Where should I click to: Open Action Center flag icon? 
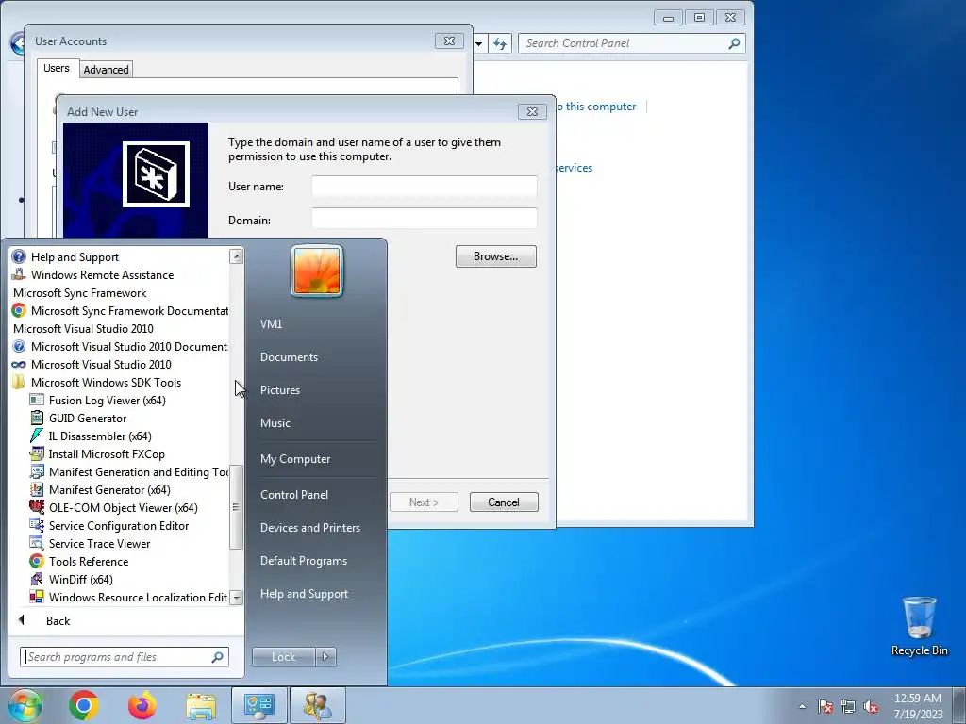[825, 706]
